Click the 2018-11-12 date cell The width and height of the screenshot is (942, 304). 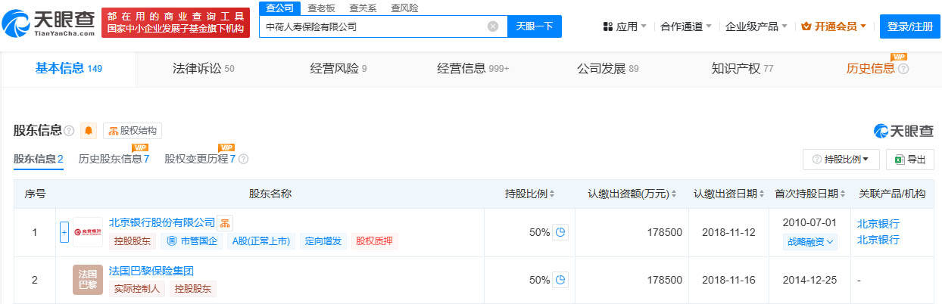pyautogui.click(x=728, y=232)
